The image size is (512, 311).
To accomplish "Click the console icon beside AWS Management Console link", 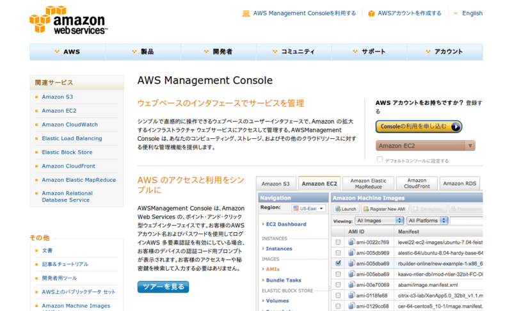I will pyautogui.click(x=246, y=13).
